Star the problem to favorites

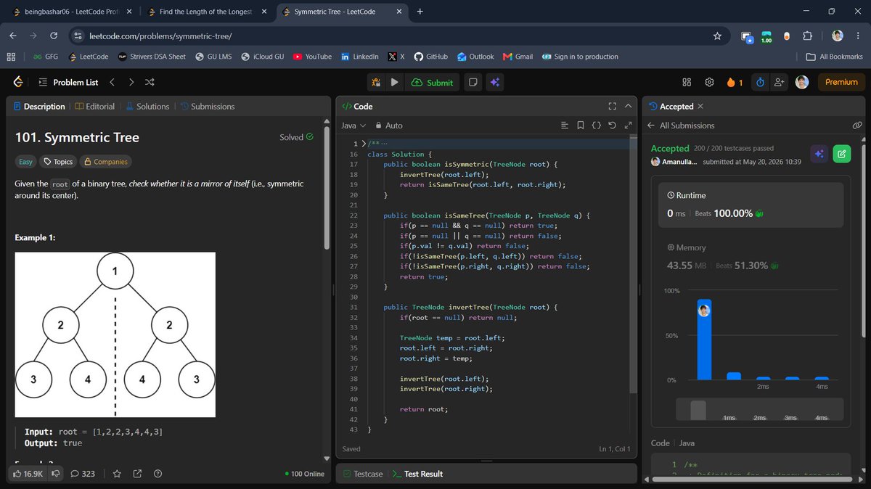(118, 474)
